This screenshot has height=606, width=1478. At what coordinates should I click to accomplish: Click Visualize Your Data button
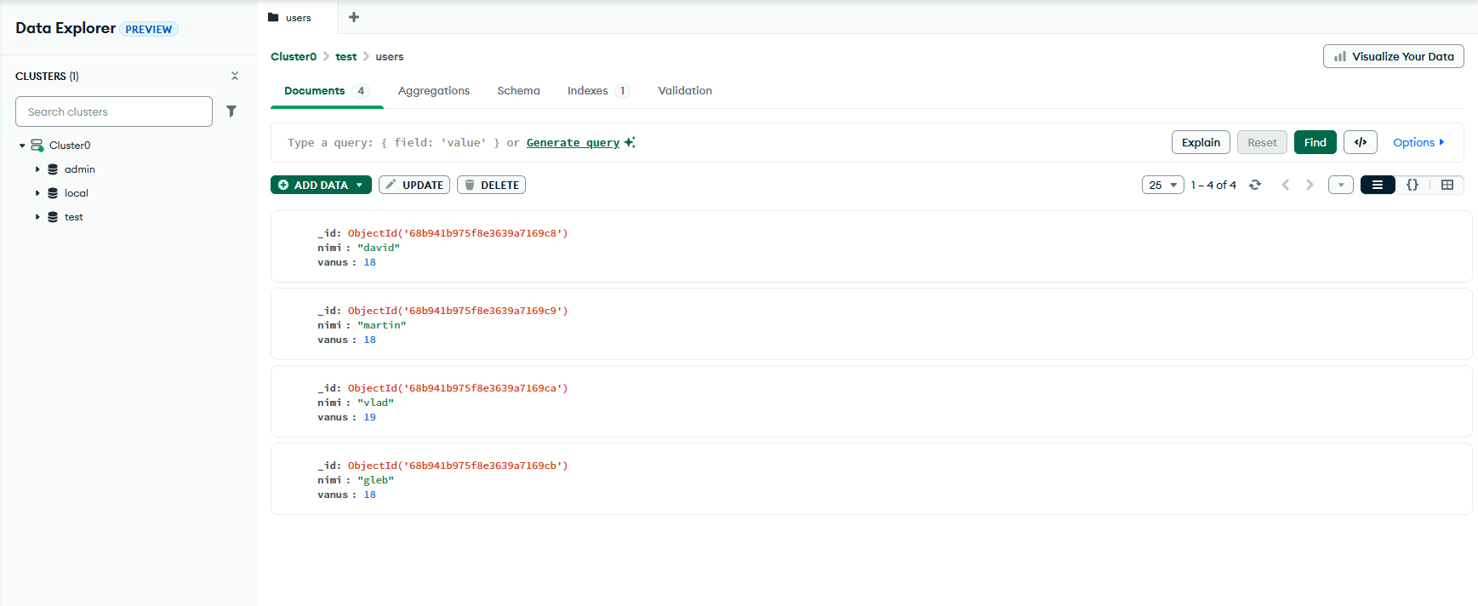click(1394, 56)
